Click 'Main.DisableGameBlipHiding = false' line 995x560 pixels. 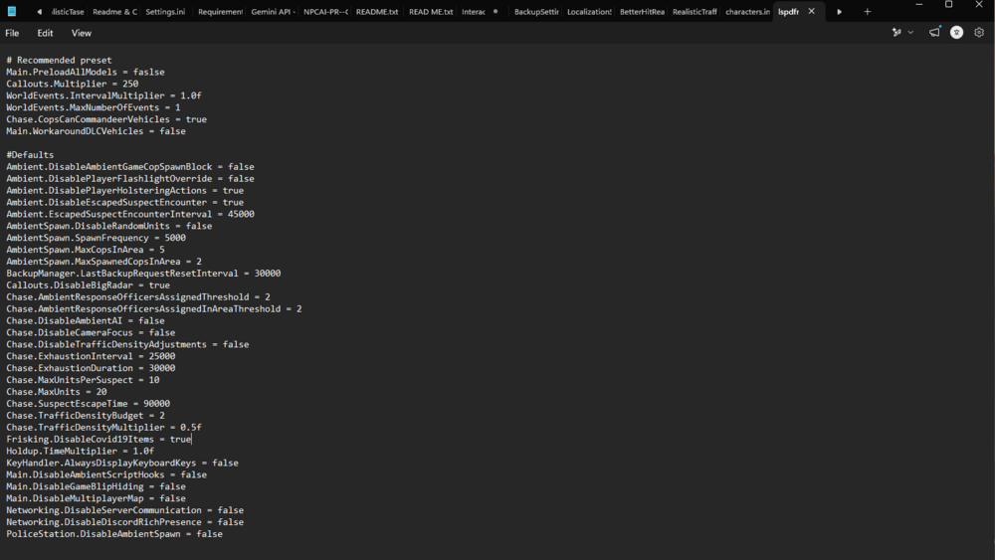[x=96, y=486]
